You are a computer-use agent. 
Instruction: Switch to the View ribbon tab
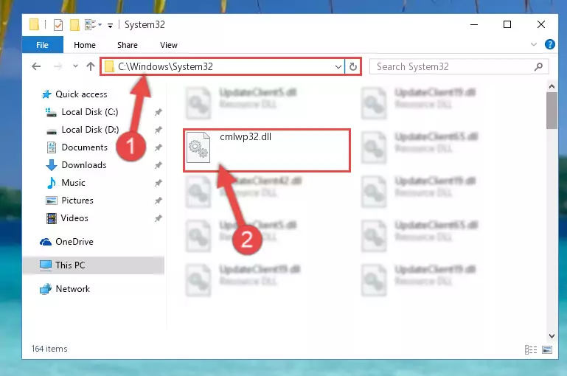[169, 45]
